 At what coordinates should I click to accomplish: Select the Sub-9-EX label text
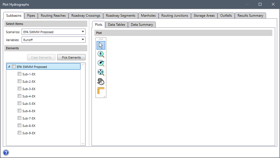click(x=29, y=133)
